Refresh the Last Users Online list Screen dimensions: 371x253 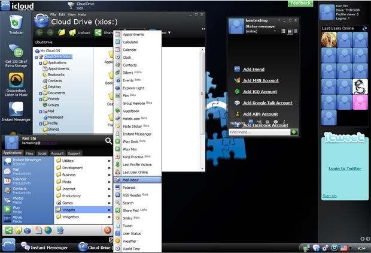tap(364, 28)
